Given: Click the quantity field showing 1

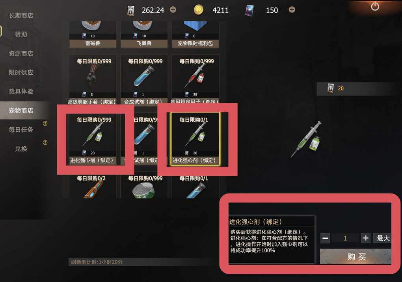Looking at the screenshot, I should point(345,238).
